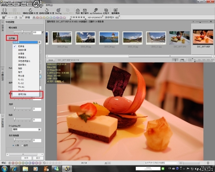Click the exposure compensation value field
The width and height of the screenshot is (215, 172).
tap(37, 33)
